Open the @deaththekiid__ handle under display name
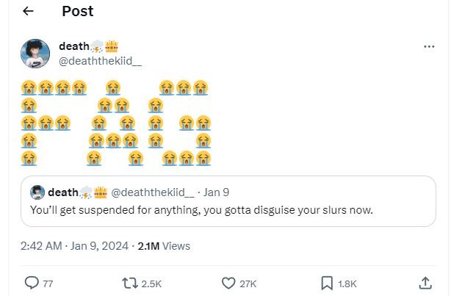Viewport: 451px width, 296px height. click(110, 60)
